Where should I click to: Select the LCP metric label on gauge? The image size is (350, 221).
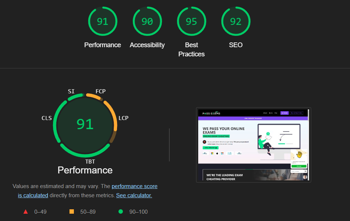[x=124, y=118]
